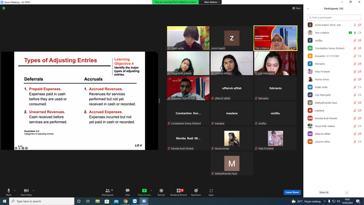364x205 pixels.
Task: Start Video via the camera icon
Action: (26, 191)
